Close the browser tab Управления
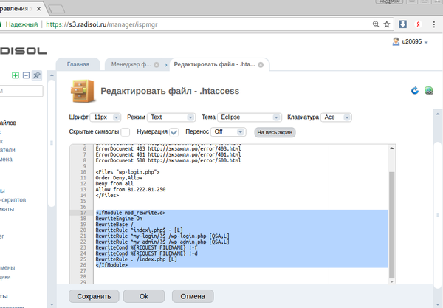The image size is (443, 308). click(x=38, y=9)
